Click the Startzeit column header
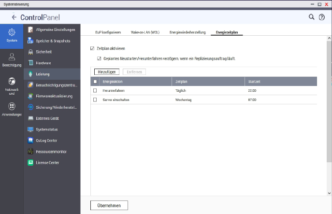332x214 pixels. pyautogui.click(x=281, y=82)
